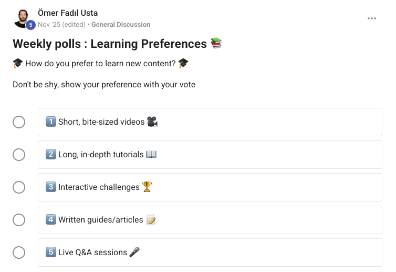The width and height of the screenshot is (396, 272).
Task: Click the Ömer Fadıl Usta author name
Action: pos(68,13)
